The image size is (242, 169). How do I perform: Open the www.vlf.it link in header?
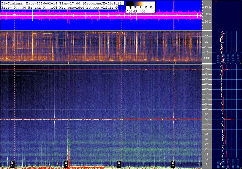102,7
